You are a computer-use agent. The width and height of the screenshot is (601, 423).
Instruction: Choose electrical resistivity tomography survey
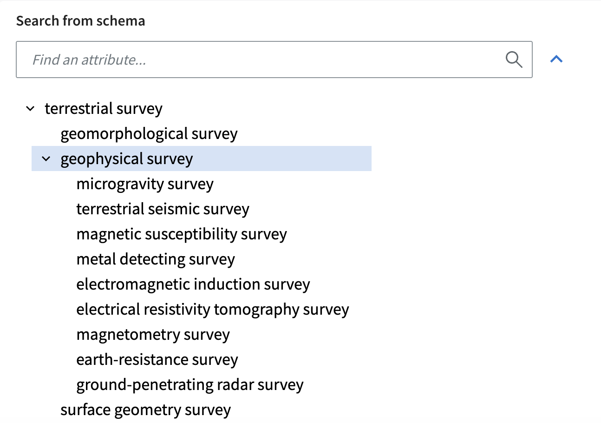(x=213, y=310)
